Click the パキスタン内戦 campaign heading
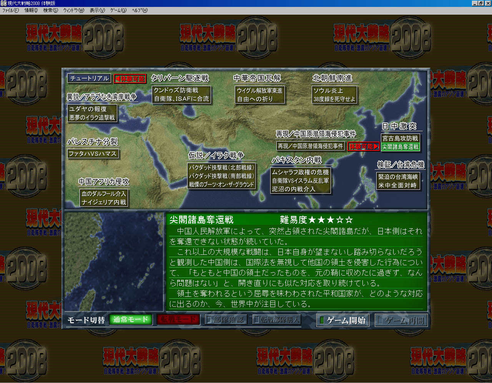The height and width of the screenshot is (383, 492). point(297,160)
